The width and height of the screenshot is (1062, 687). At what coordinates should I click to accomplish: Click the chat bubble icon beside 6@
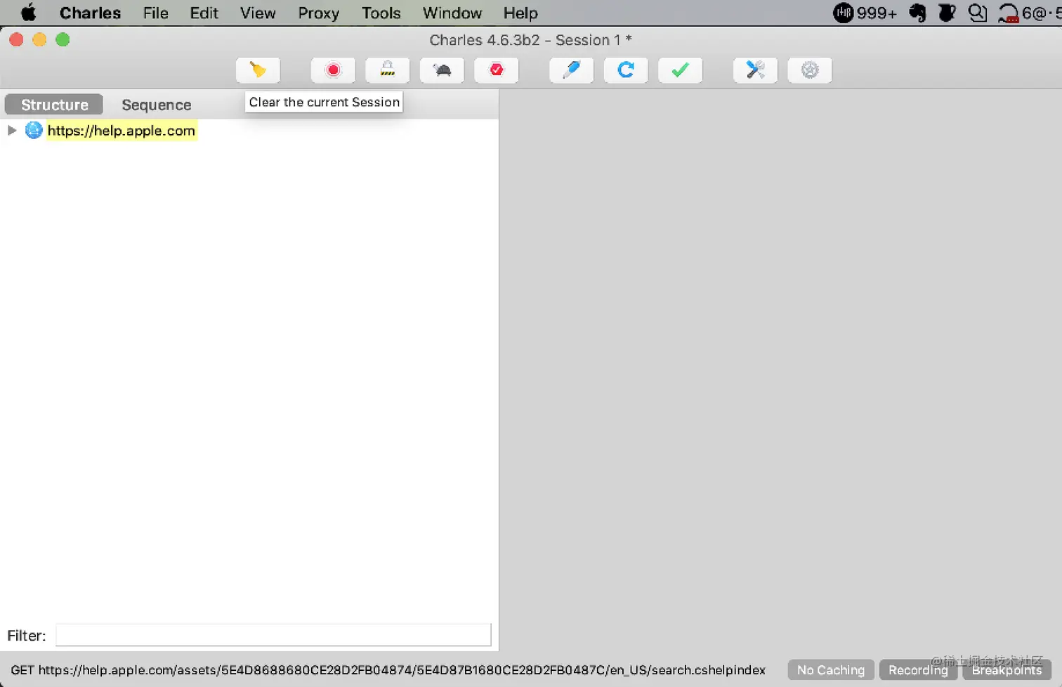[1009, 13]
